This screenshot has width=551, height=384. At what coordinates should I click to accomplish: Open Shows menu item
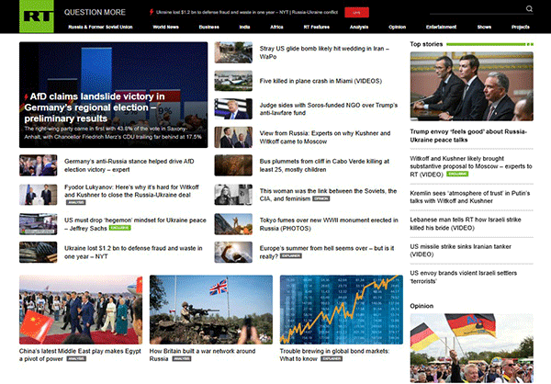(x=484, y=27)
